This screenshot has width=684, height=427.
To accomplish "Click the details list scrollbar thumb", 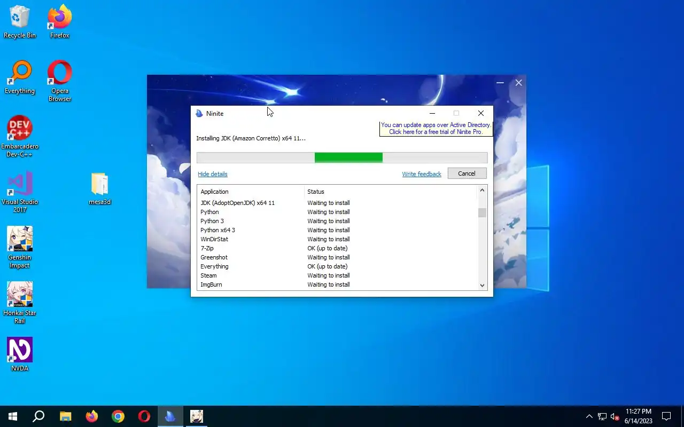I will pos(482,212).
